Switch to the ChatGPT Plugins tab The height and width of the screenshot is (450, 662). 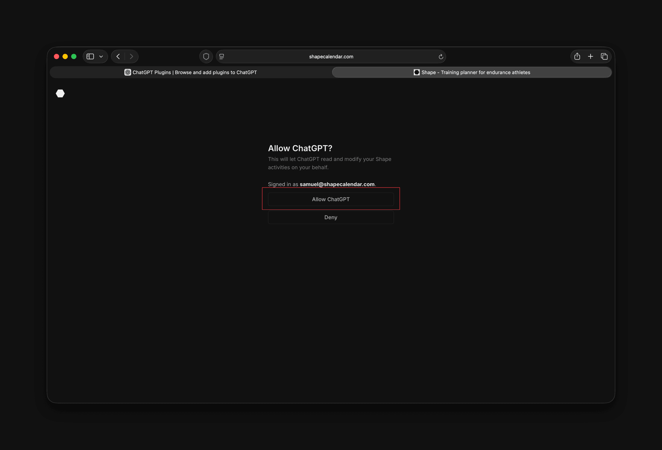pos(191,72)
